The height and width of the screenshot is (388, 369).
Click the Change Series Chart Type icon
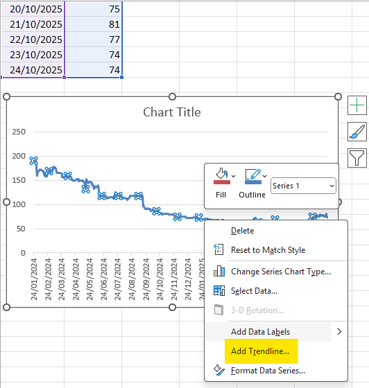[x=219, y=271]
